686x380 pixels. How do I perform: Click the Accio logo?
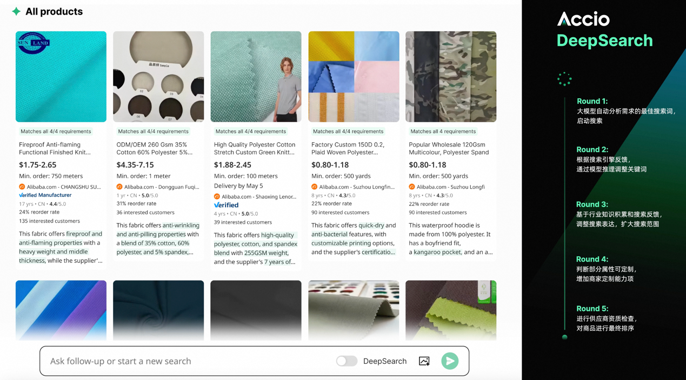[583, 19]
